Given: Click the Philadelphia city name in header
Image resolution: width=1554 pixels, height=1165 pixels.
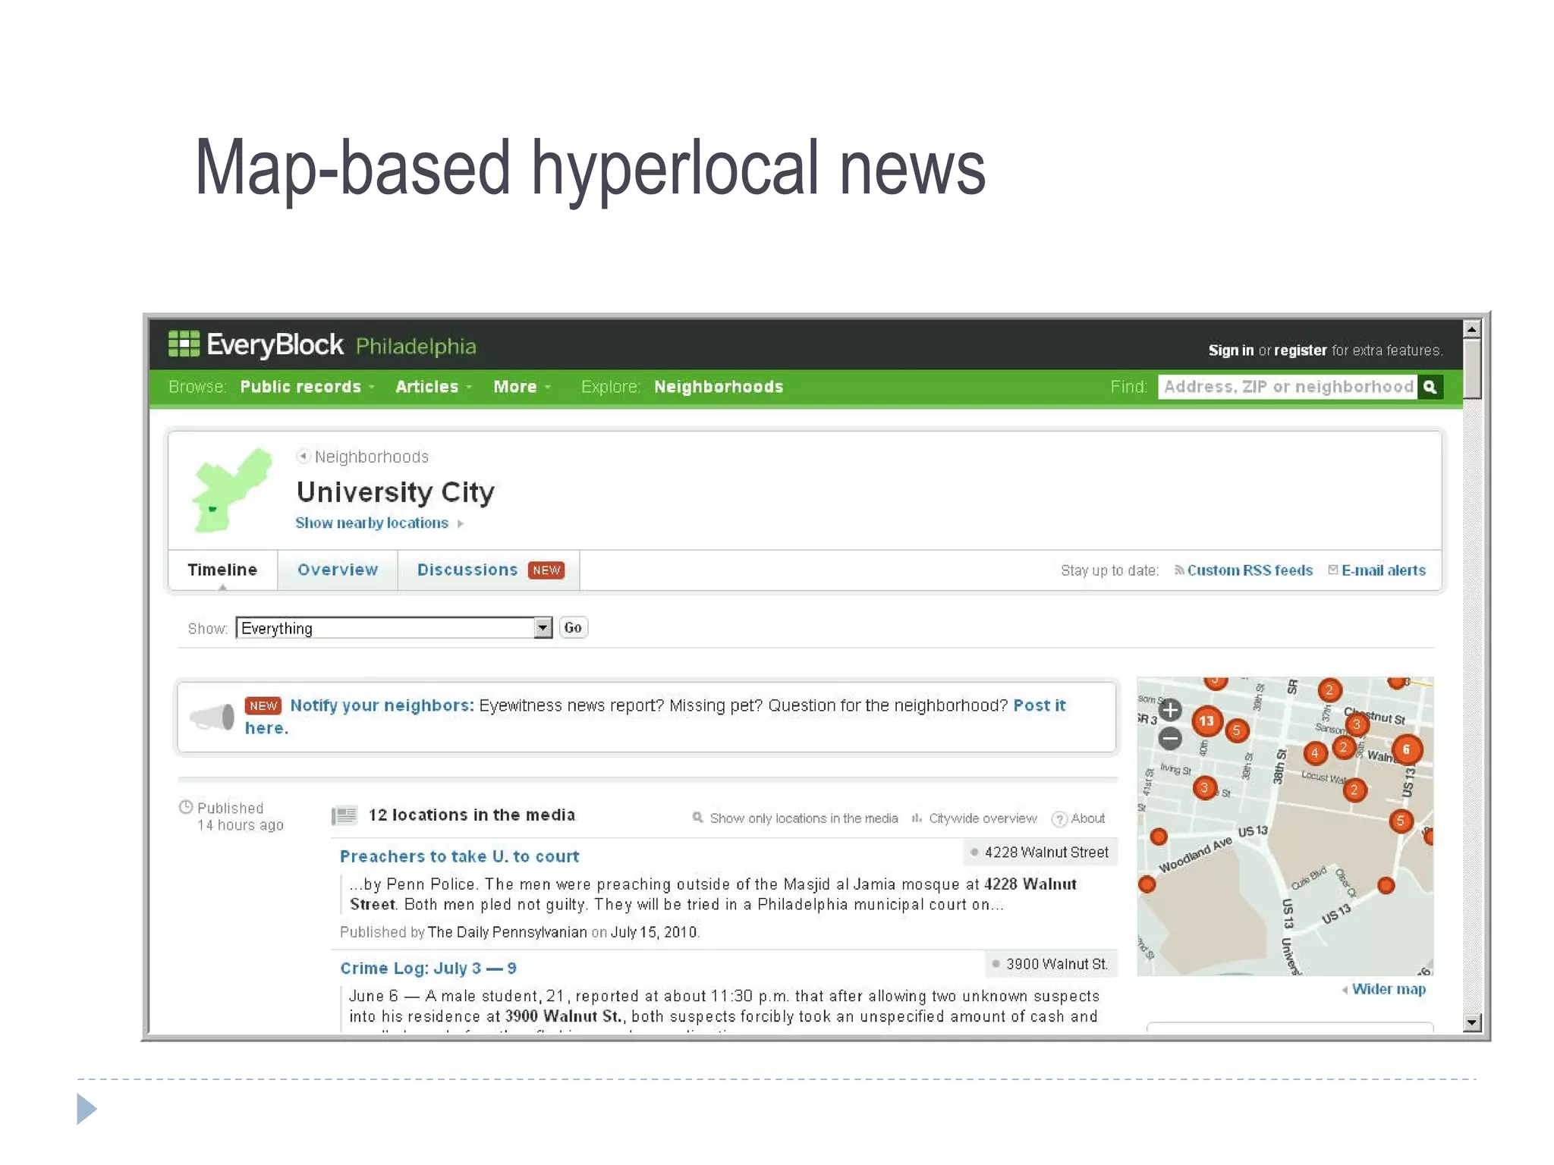Looking at the screenshot, I should coord(416,347).
